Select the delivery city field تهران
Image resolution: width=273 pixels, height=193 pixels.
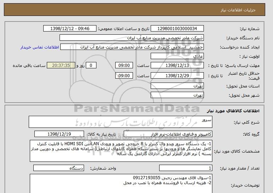(x=177, y=95)
